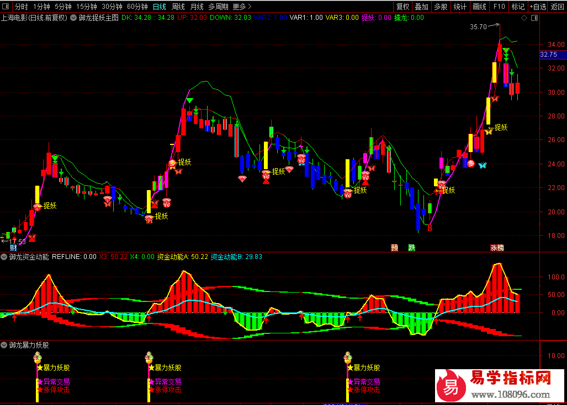The height and width of the screenshot is (405, 567).
Task: Click the 标记 mark button
Action: [518, 7]
